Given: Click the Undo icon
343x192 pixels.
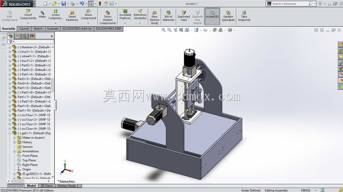Looking at the screenshot, I should [x=82, y=4].
